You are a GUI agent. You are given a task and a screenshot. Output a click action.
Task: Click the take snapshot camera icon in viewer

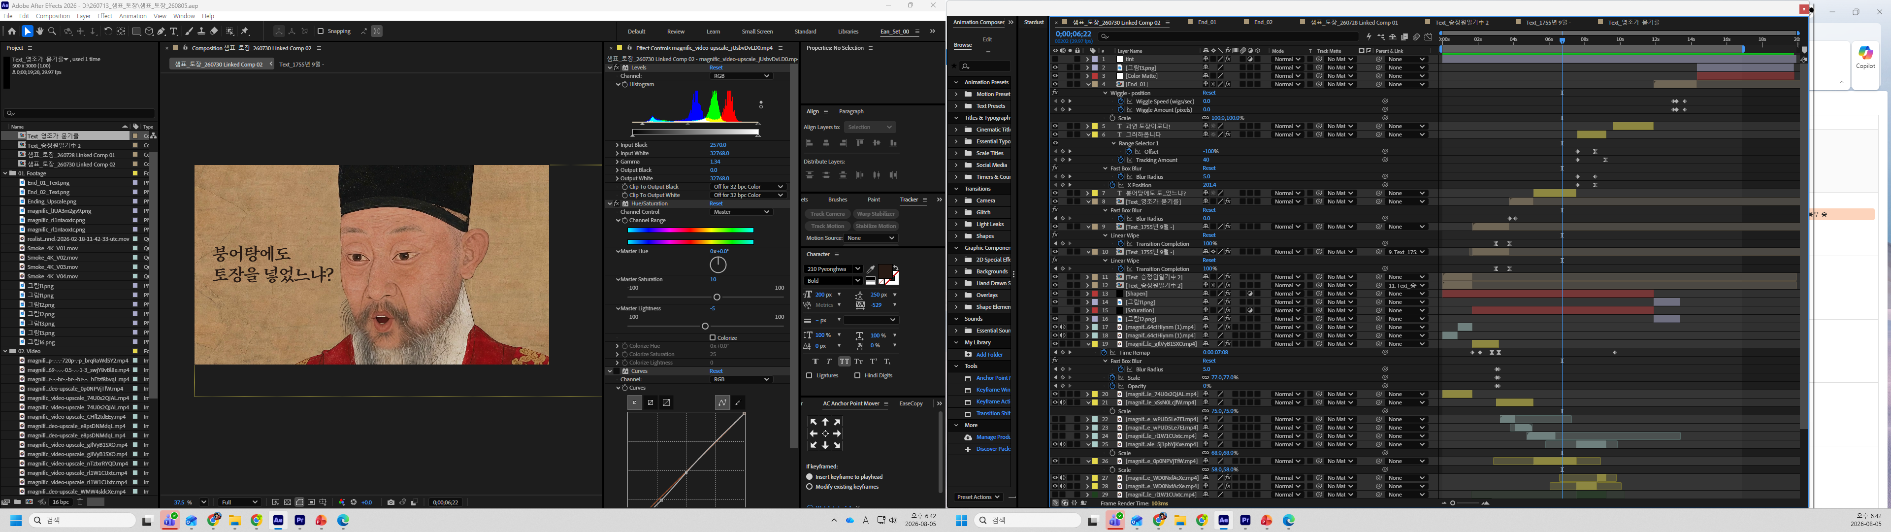pos(391,502)
